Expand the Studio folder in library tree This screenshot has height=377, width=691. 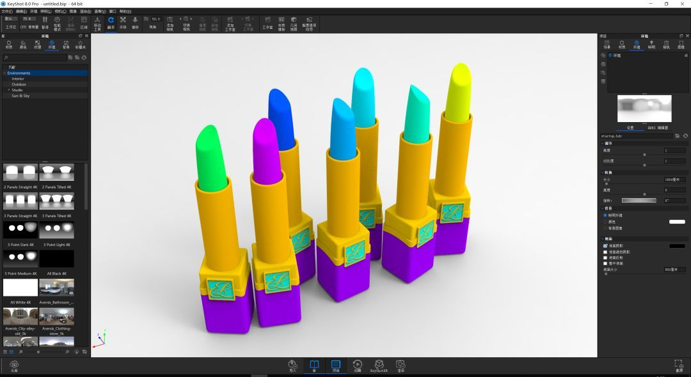(x=9, y=90)
